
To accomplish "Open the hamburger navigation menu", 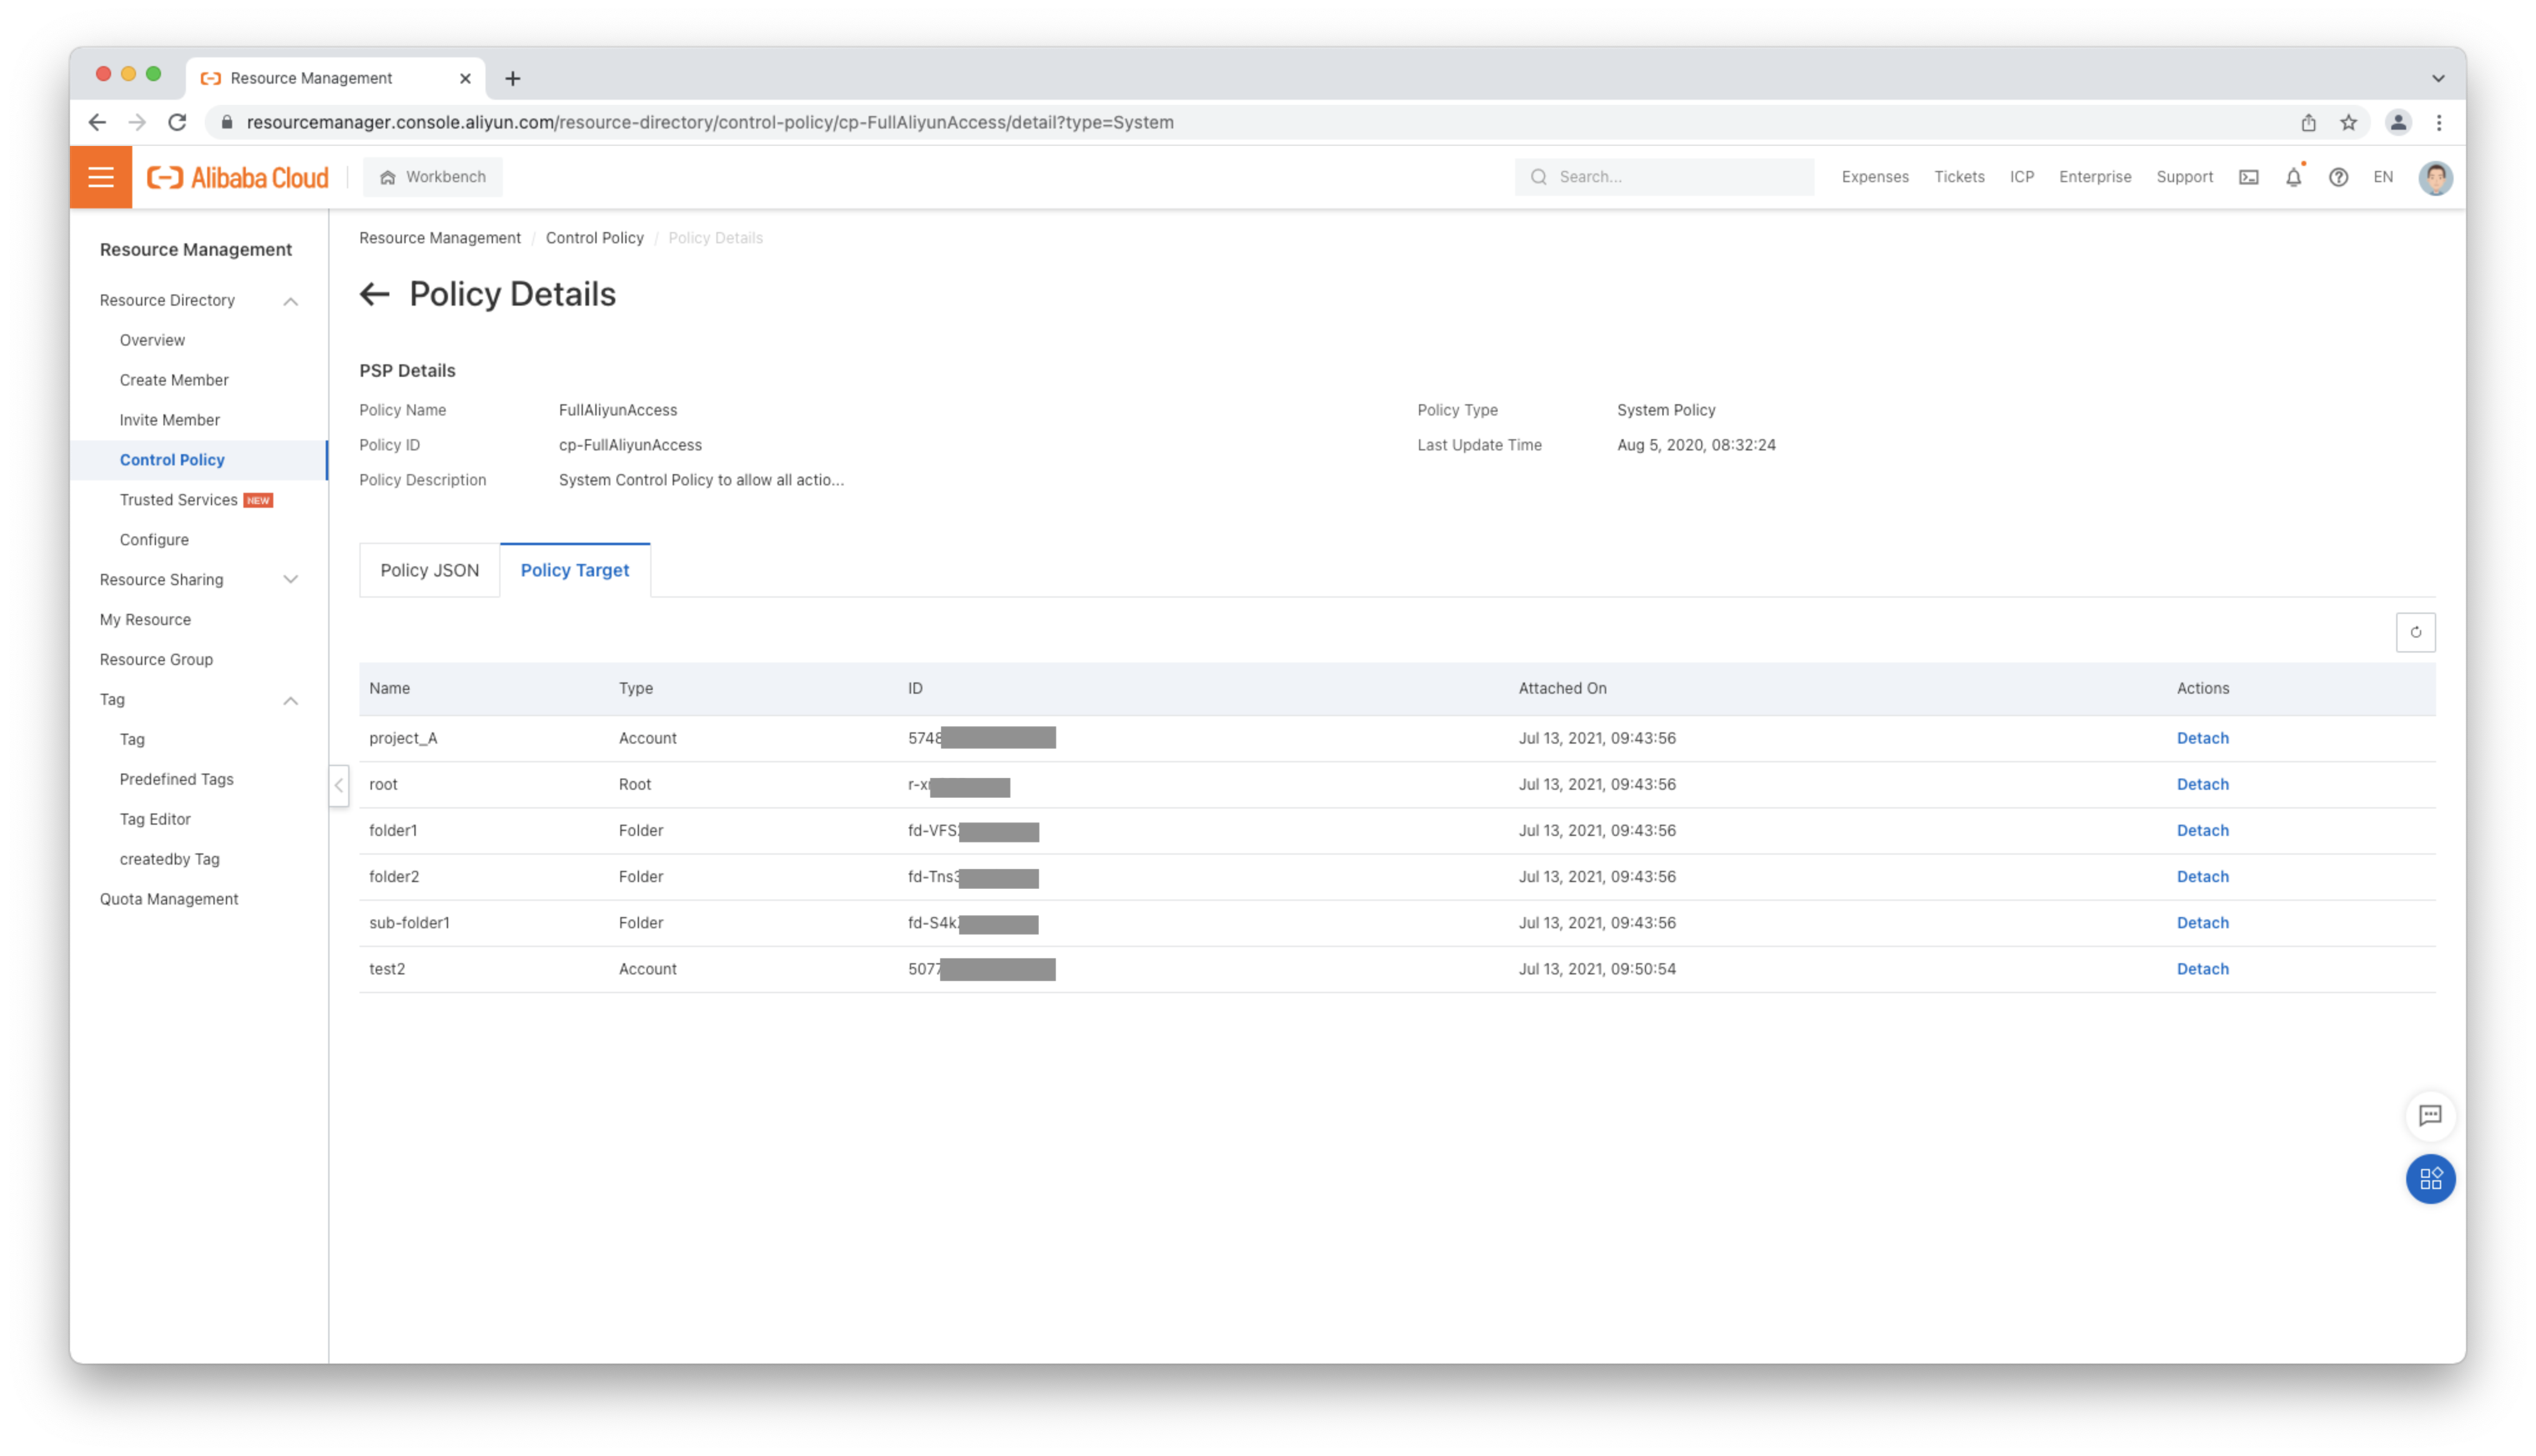I will click(x=101, y=177).
